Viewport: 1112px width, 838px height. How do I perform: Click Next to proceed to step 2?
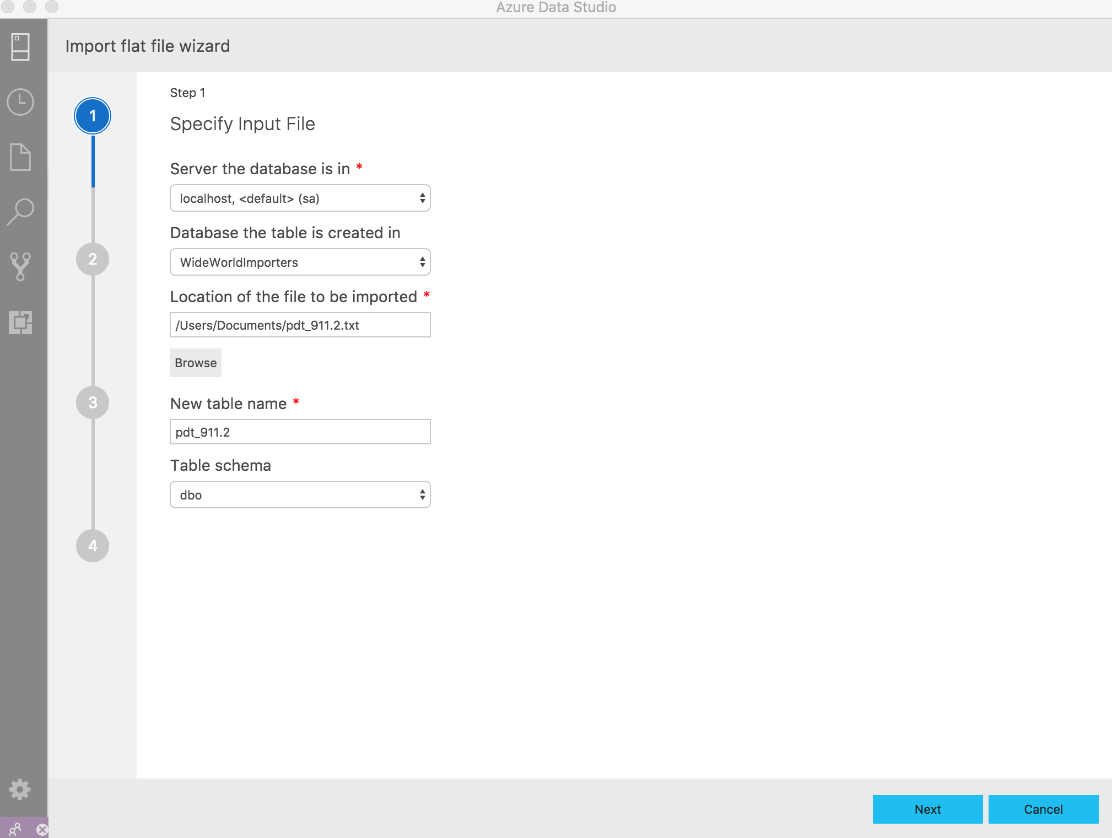coord(926,808)
